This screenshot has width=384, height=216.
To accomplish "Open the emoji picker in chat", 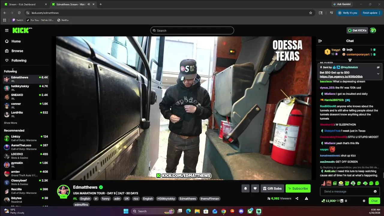I will click(x=375, y=191).
